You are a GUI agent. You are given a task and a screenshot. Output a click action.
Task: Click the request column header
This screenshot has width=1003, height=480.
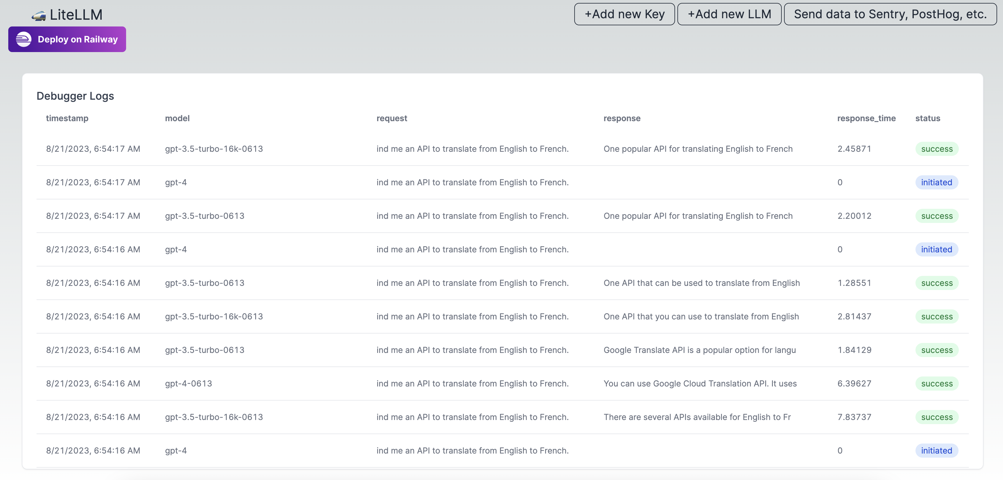click(x=391, y=118)
